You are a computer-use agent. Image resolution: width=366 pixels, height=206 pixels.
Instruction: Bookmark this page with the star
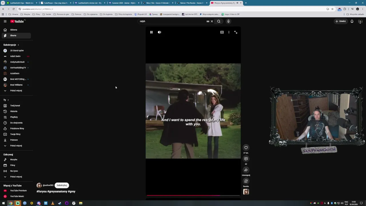coord(332,9)
